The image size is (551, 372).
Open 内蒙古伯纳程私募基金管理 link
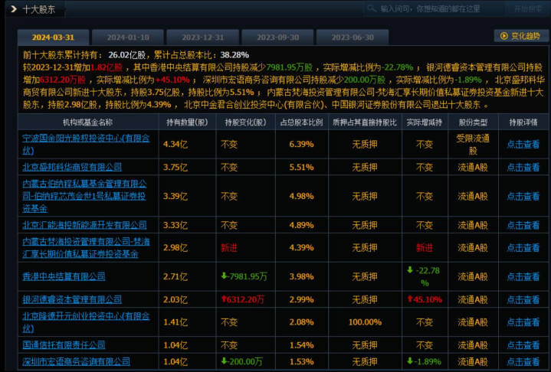pos(85,196)
